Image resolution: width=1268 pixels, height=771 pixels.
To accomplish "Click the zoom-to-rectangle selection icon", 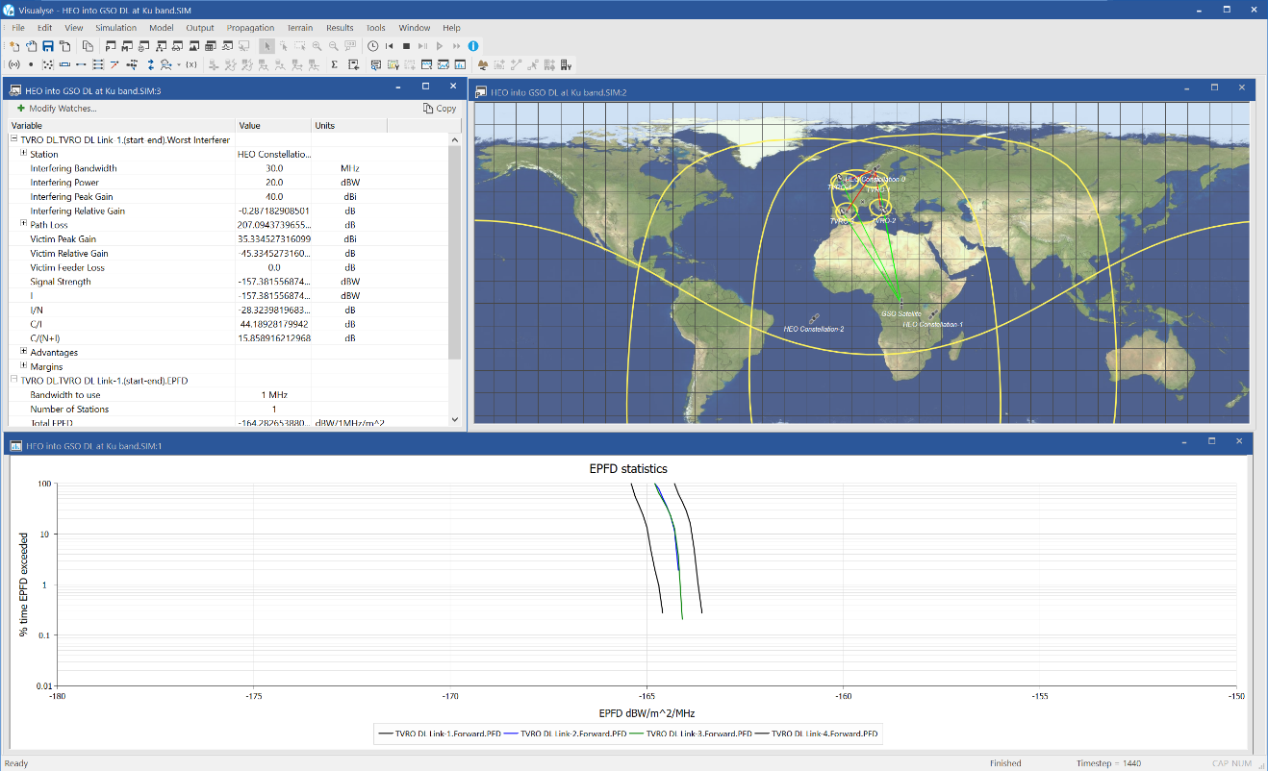I will point(300,46).
